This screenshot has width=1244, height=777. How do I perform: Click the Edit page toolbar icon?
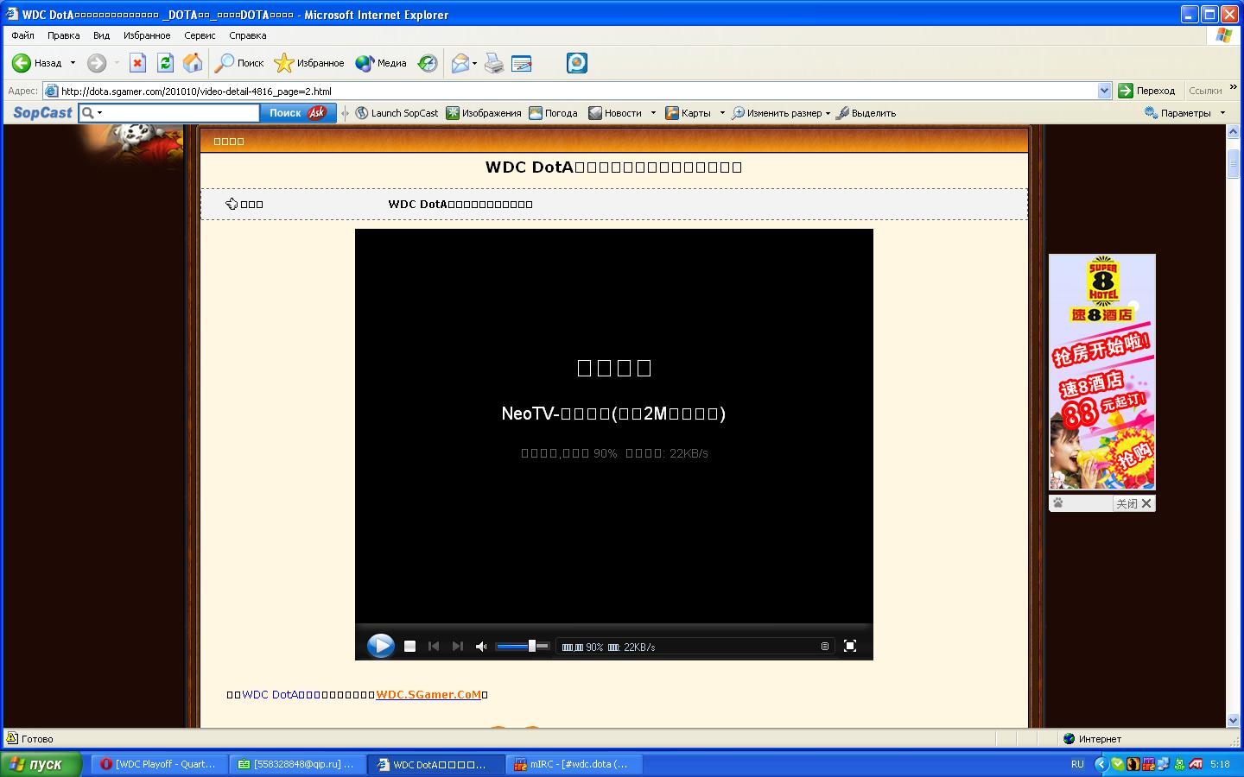tap(522, 63)
